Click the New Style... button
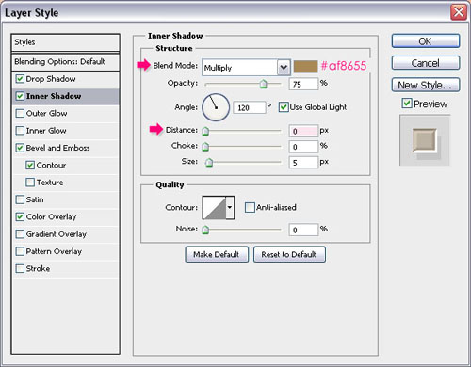The width and height of the screenshot is (471, 367). pos(426,85)
